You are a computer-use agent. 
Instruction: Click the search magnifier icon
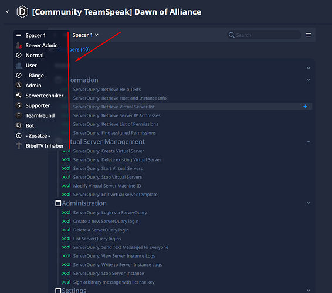(232, 35)
